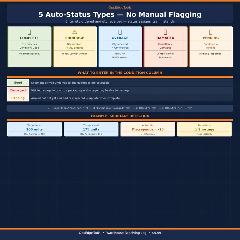Click OpsEdgeTools in the footer
Viewport: 240px width, 240px height.
(90, 233)
